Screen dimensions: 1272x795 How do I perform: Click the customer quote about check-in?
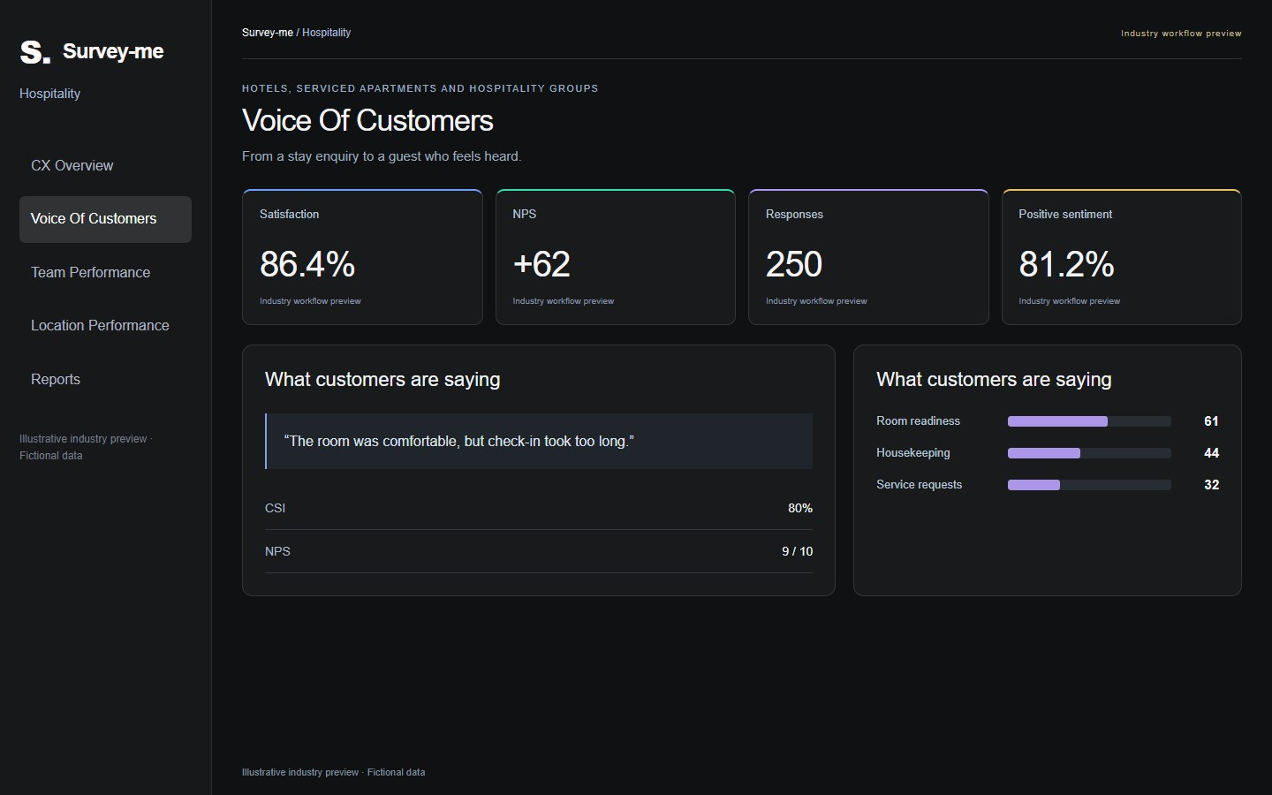point(539,442)
